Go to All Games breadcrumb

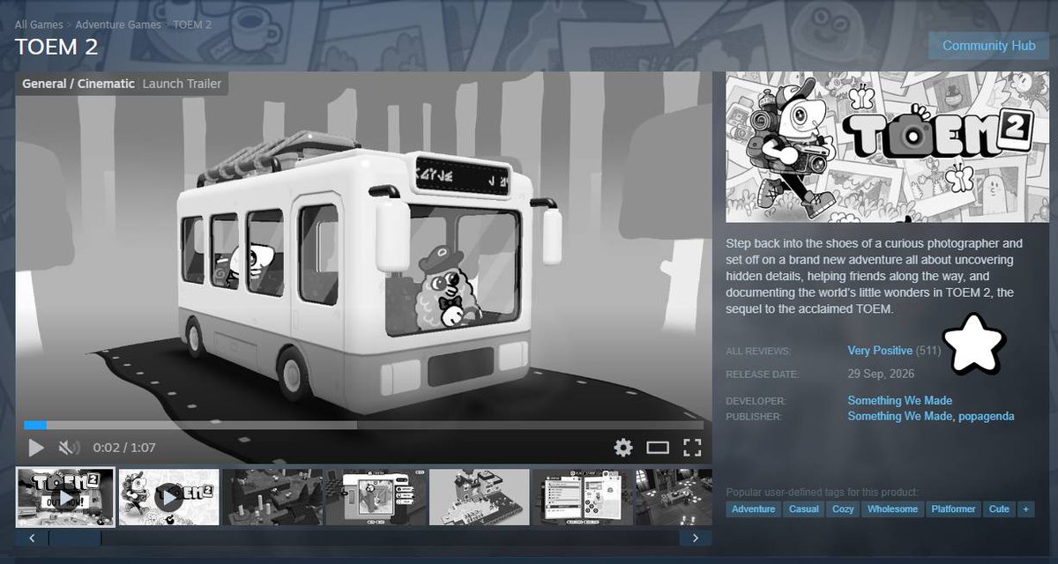[x=40, y=24]
